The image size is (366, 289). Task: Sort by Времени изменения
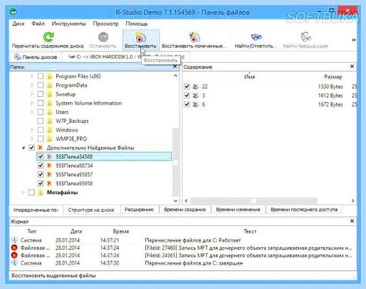(238, 209)
